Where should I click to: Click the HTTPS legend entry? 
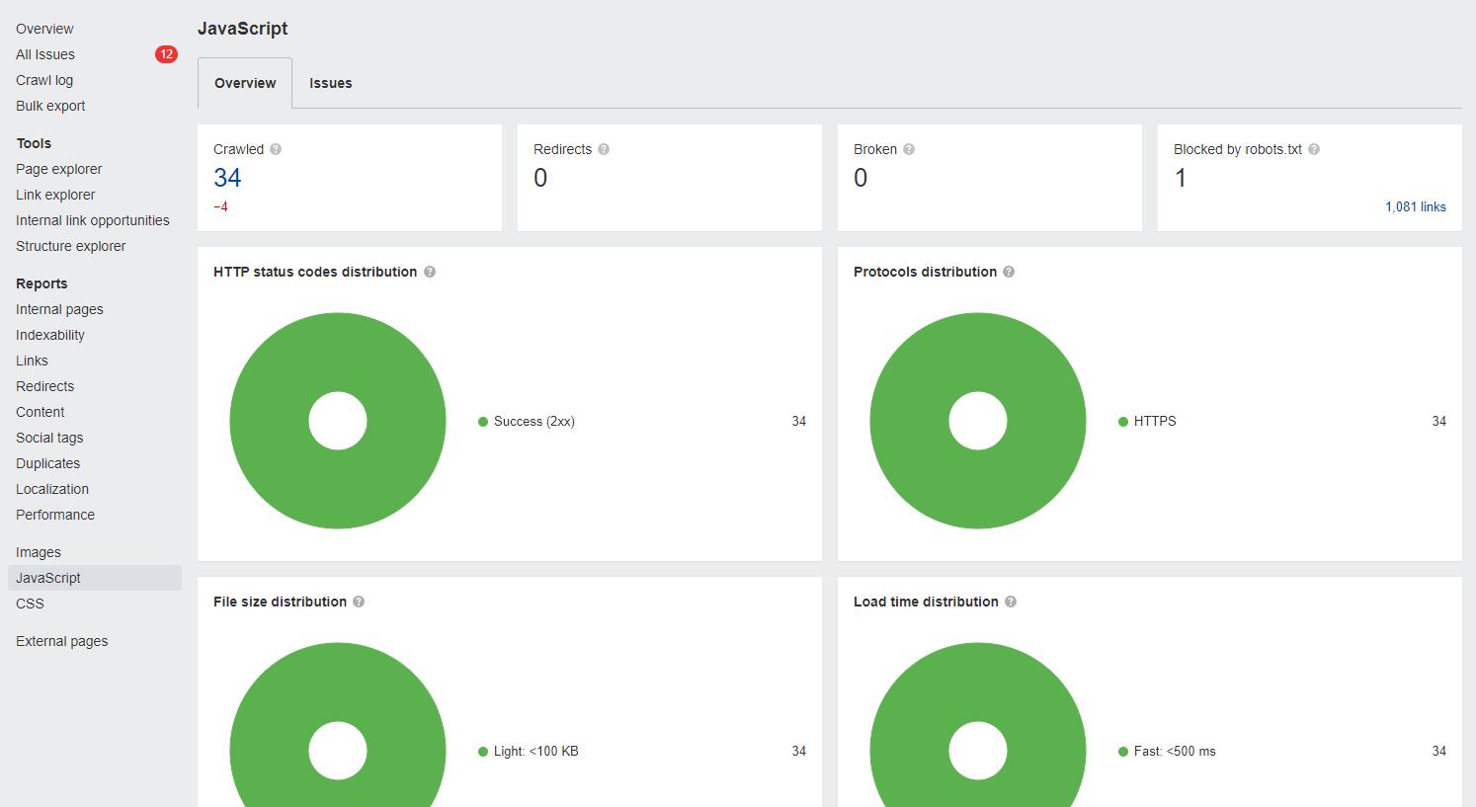pos(1147,421)
